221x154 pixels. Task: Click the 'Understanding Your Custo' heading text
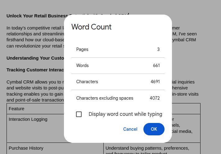pyautogui.click(x=35, y=58)
